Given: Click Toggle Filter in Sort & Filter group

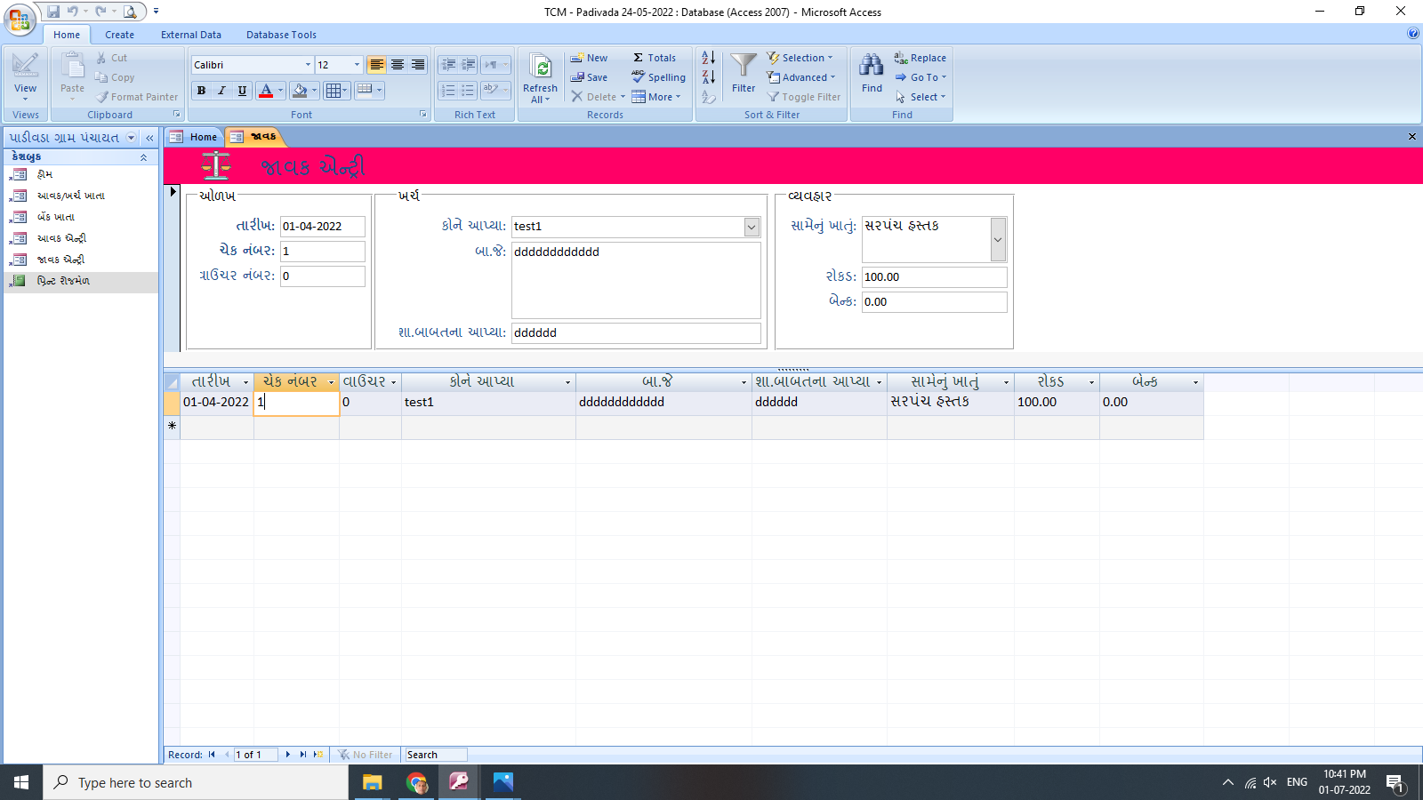Looking at the screenshot, I should point(803,97).
